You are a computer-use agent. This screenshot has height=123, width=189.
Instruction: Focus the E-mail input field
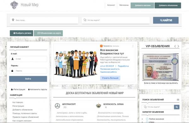coord(28,59)
